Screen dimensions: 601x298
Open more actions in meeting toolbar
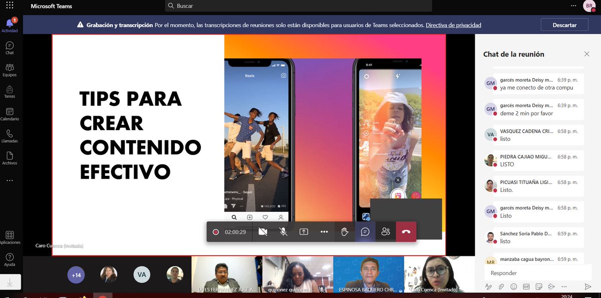324,232
